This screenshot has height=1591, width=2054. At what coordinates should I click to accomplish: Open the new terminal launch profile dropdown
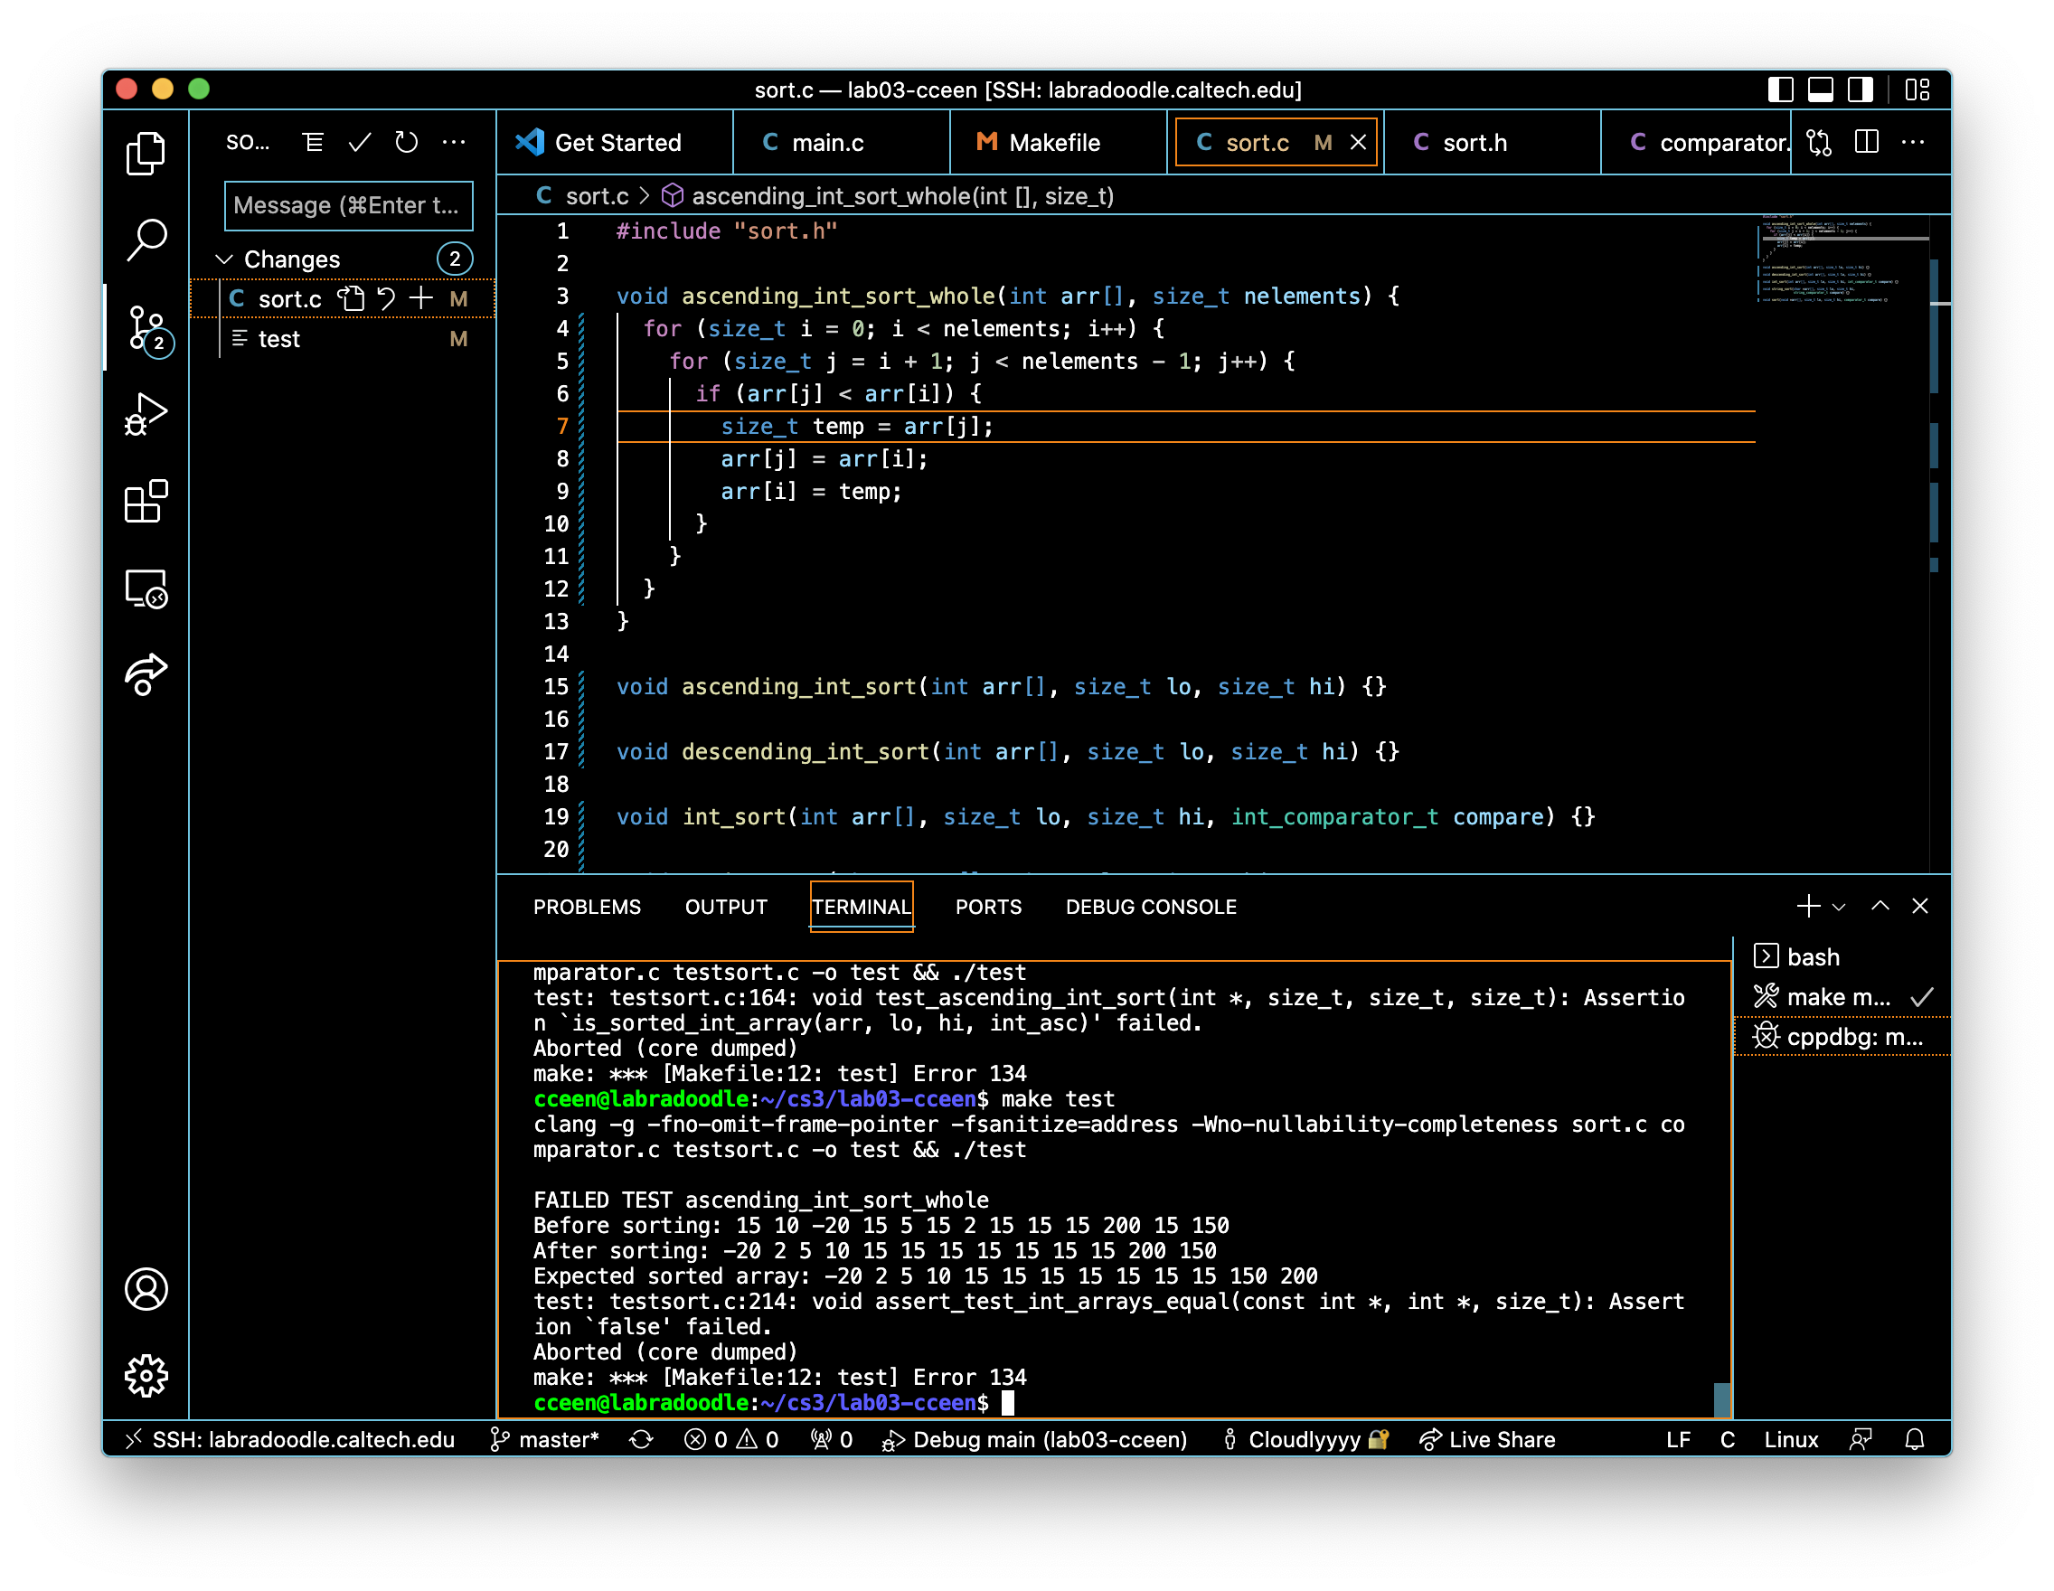pyautogui.click(x=1839, y=908)
